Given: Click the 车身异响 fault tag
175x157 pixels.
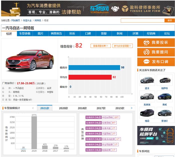Looking at the screenshot, I should coord(101,123).
